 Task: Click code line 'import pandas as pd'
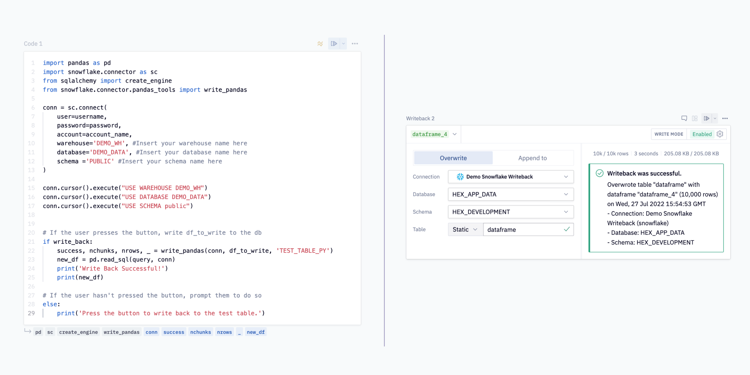(x=77, y=63)
